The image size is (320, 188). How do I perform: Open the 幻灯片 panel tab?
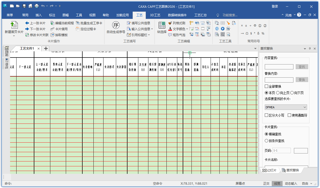(x=269, y=170)
